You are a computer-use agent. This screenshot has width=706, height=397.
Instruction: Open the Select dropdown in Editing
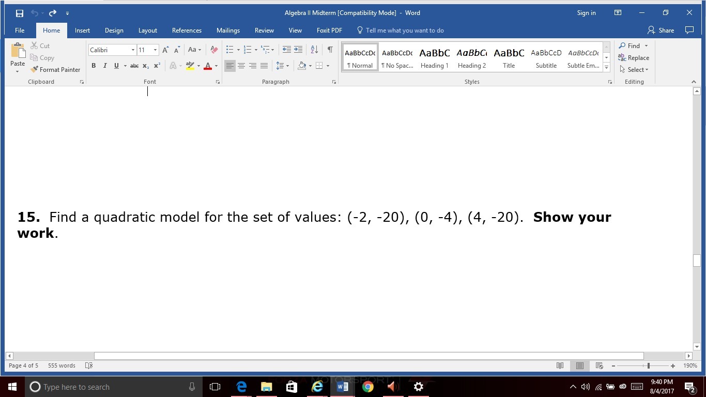tap(634, 70)
